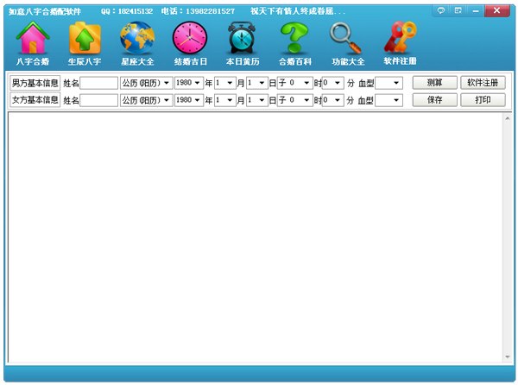The width and height of the screenshot is (518, 385).
Task: Click the 打印 print button
Action: coord(483,100)
